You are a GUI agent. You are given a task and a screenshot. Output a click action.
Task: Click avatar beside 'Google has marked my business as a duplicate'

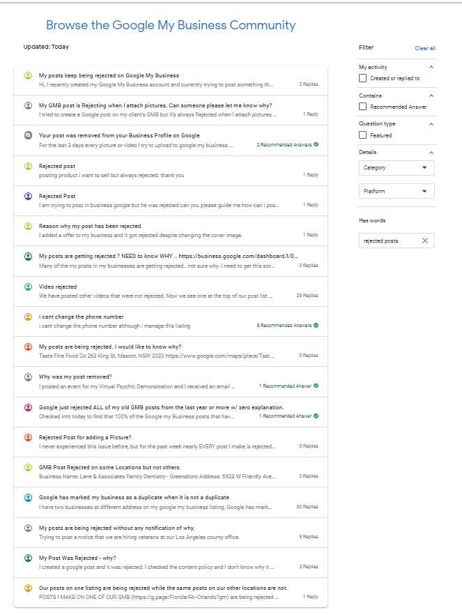tap(28, 498)
